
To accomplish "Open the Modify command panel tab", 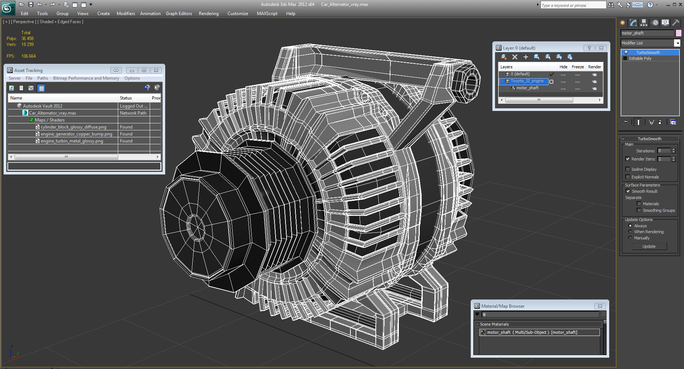I will coord(633,23).
